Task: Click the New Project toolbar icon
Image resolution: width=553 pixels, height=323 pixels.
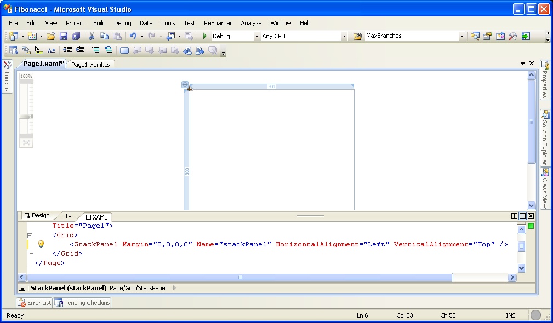Action: 13,36
